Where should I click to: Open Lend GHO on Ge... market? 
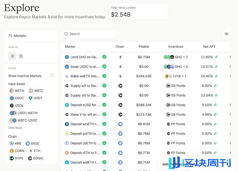click(x=84, y=57)
